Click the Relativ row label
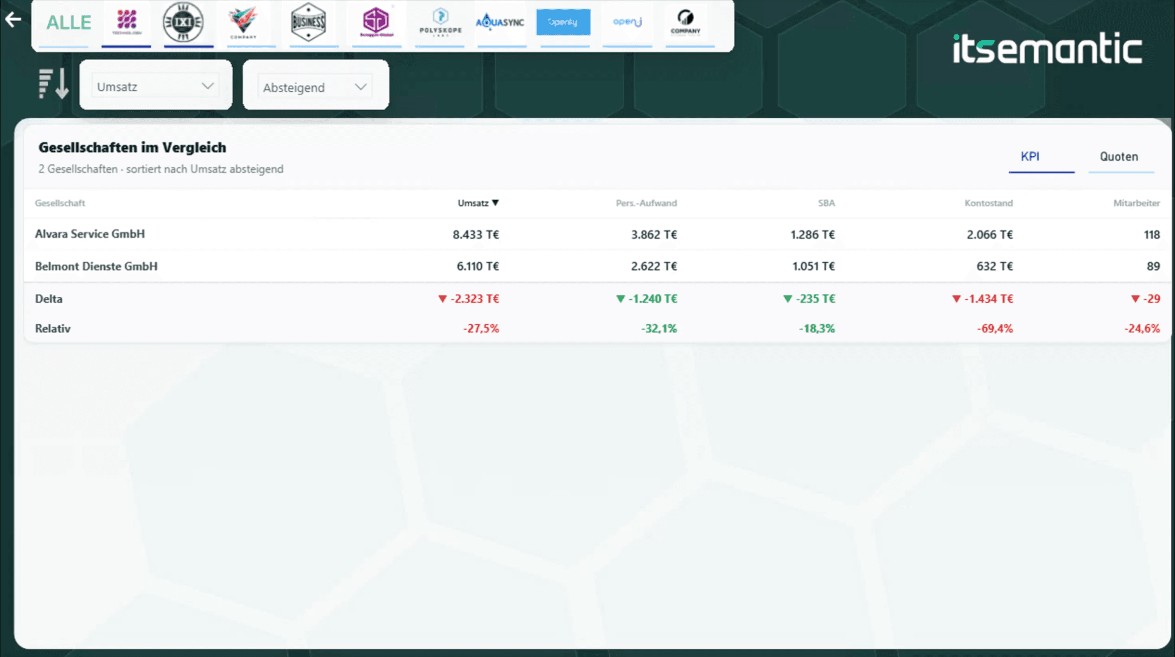This screenshot has height=657, width=1175. coord(53,328)
